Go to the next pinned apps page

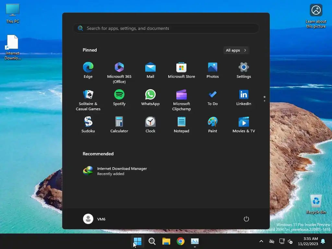(x=265, y=101)
